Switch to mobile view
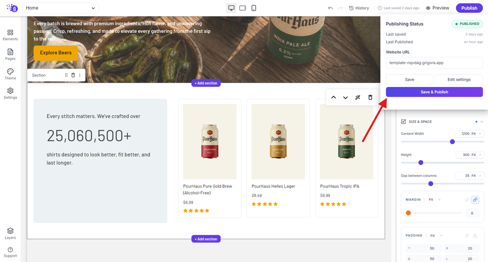Screen dimensions: 488x262 pos(254,8)
